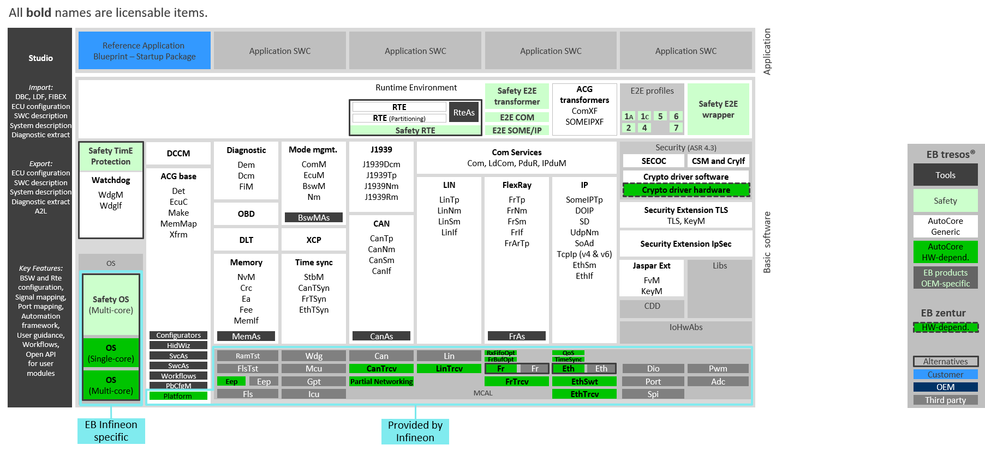Select the green OS (Multi-core) block
This screenshot has width=985, height=451.
pyautogui.click(x=111, y=385)
